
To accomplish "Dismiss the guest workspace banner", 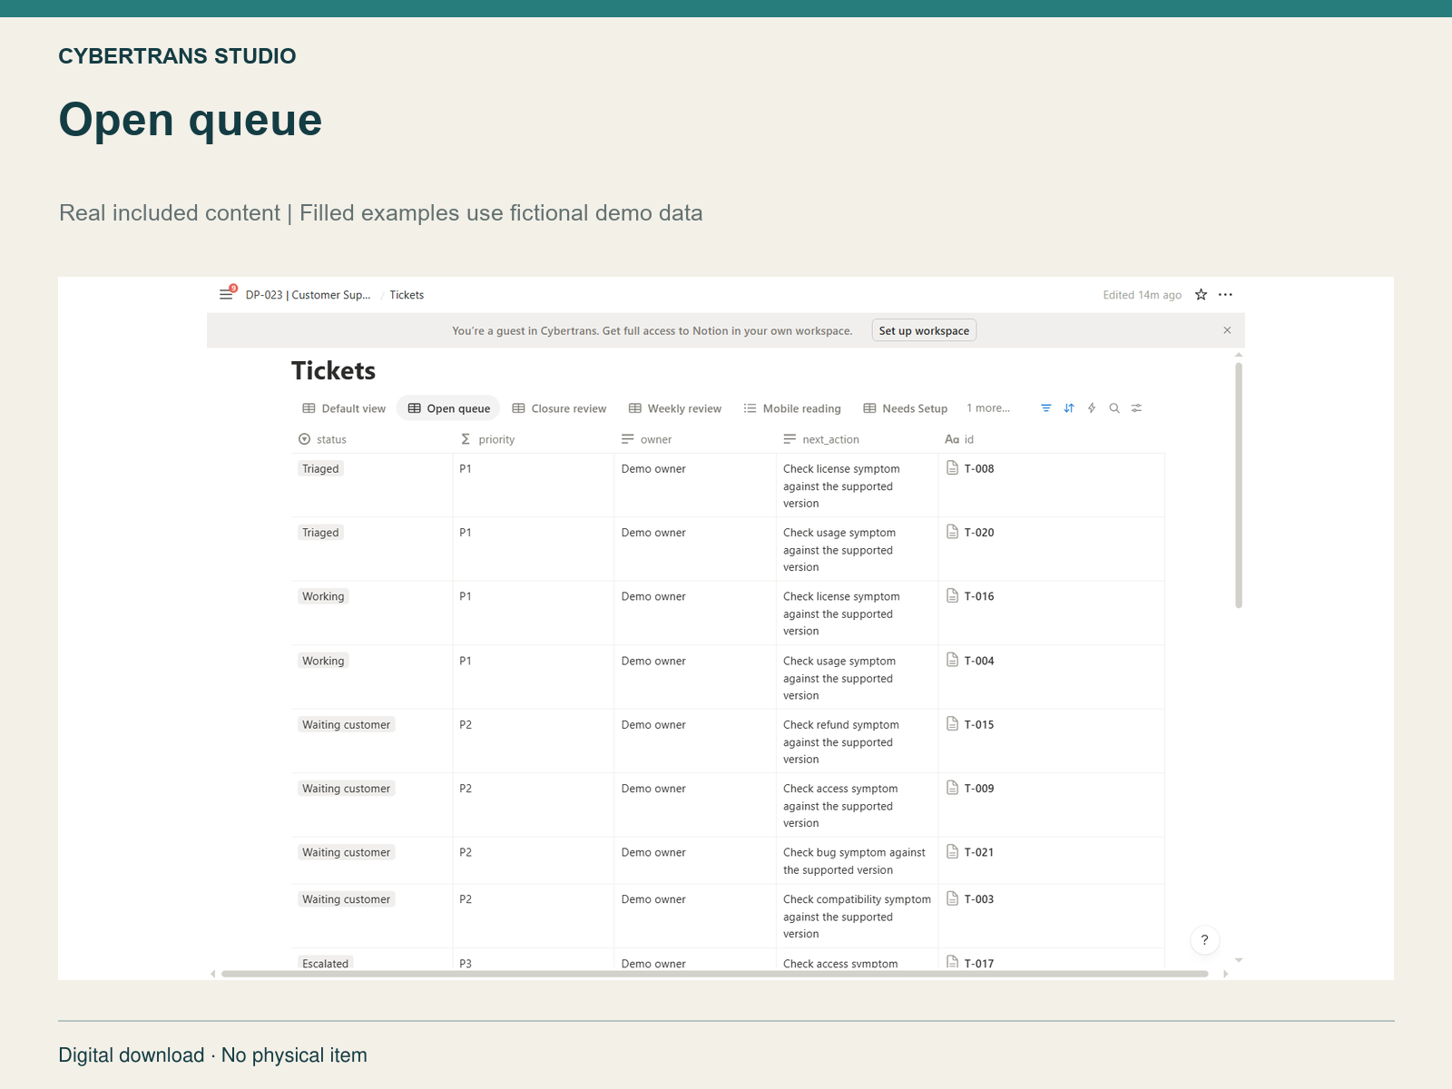I will [x=1227, y=330].
